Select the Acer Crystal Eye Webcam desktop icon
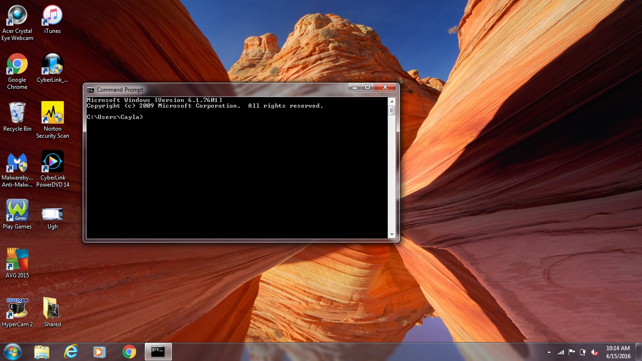 (x=17, y=23)
